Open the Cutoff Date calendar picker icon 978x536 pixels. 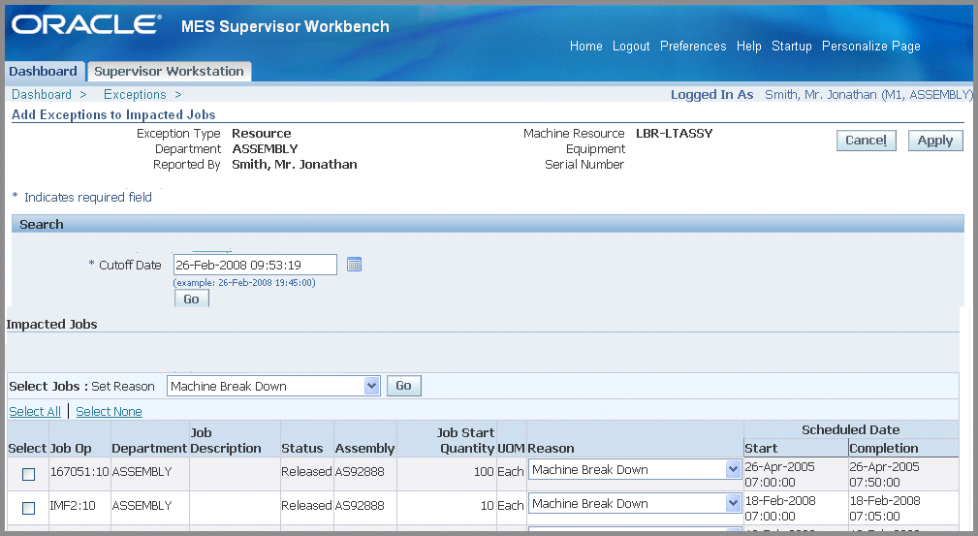(x=354, y=265)
